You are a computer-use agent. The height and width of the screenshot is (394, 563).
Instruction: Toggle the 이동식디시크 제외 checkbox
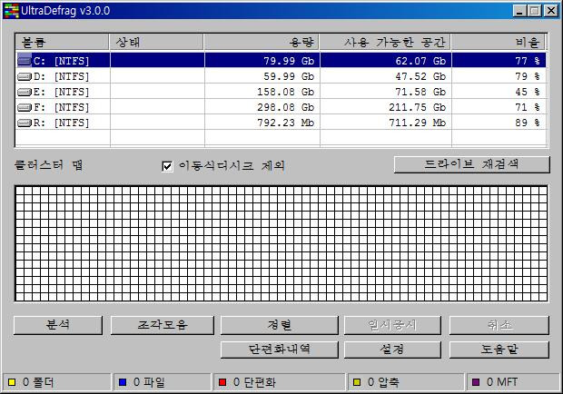[x=167, y=166]
